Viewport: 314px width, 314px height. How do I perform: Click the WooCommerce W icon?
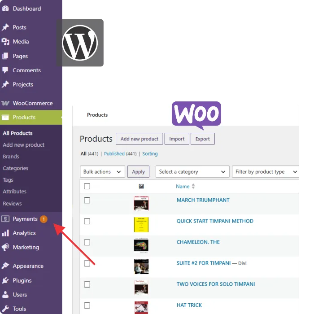pyautogui.click(x=5, y=103)
